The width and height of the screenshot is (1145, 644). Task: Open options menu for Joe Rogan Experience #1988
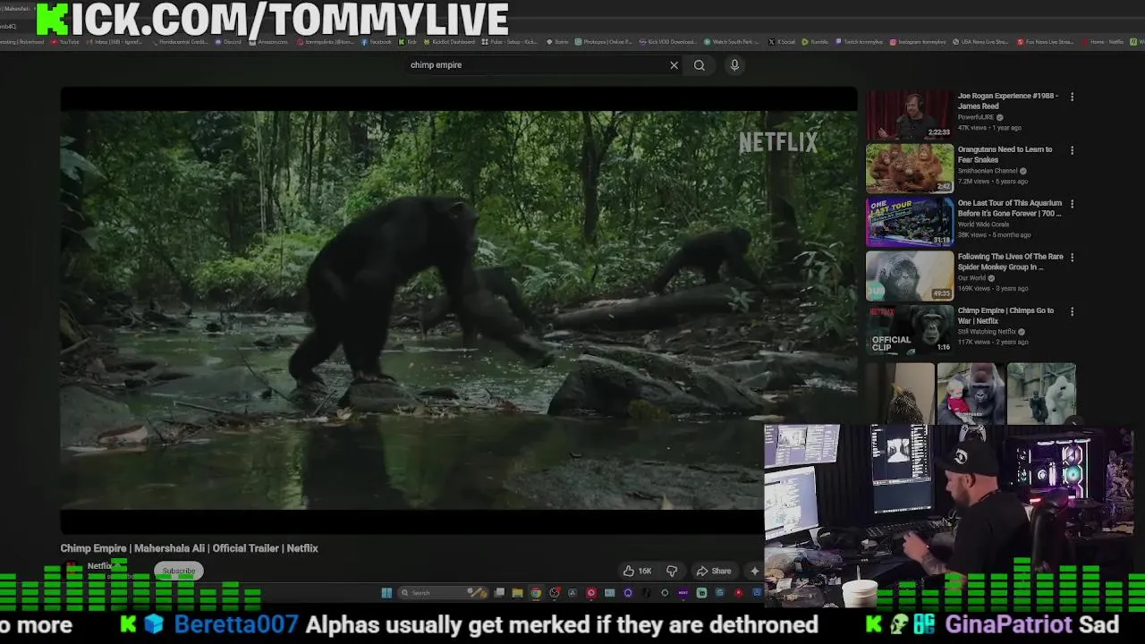click(1072, 97)
